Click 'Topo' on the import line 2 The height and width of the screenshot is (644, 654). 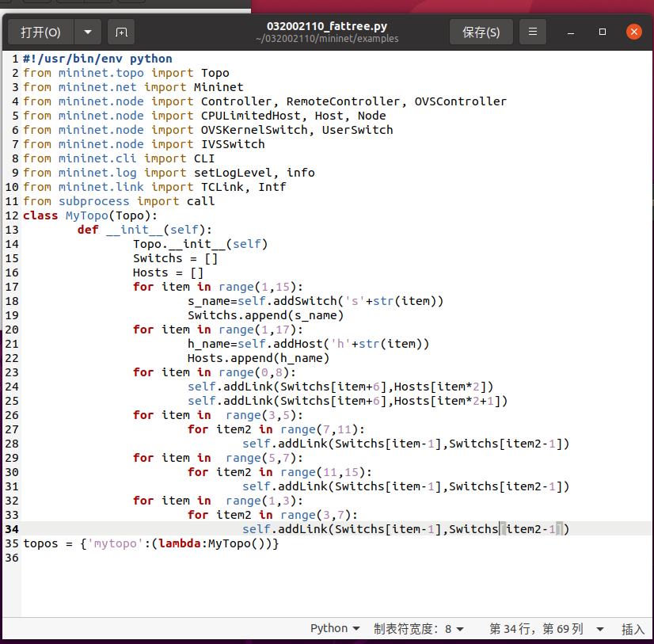pos(215,73)
